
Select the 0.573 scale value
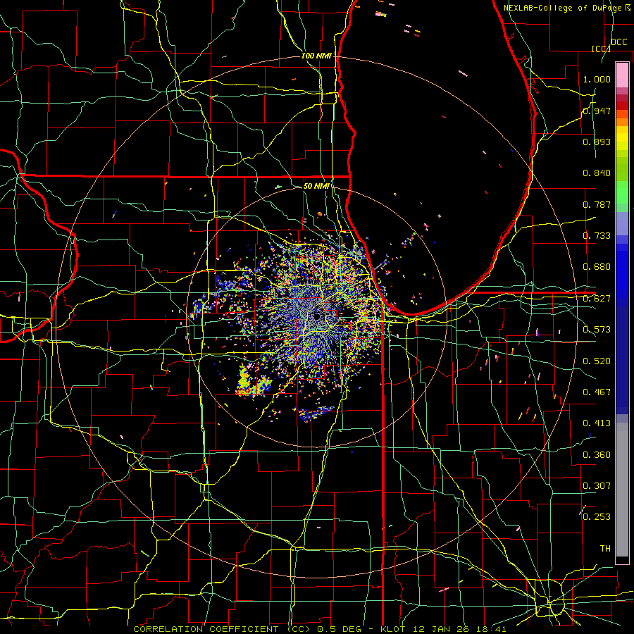click(x=597, y=330)
